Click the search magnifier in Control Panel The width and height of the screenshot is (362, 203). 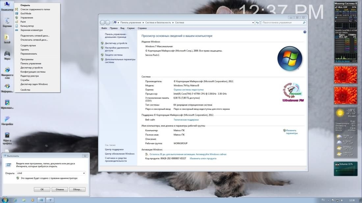coord(304,23)
